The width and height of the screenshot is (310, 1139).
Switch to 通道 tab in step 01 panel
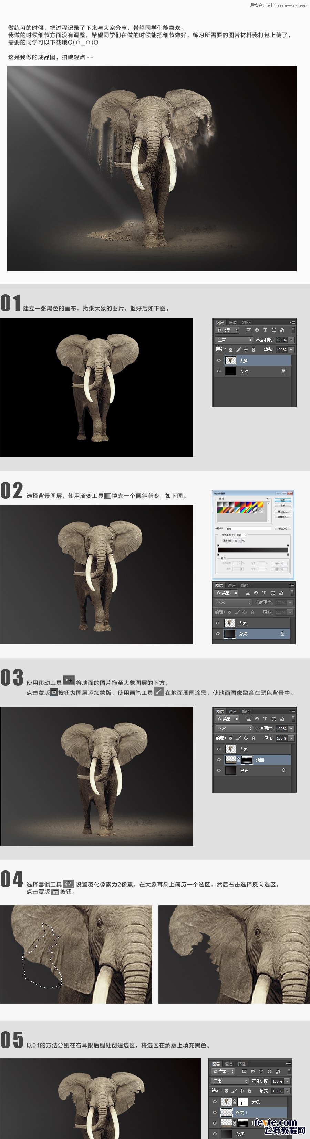(233, 322)
